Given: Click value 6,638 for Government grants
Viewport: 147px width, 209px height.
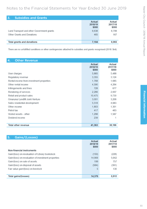Looking at the screenshot, I should click(x=95, y=31).
